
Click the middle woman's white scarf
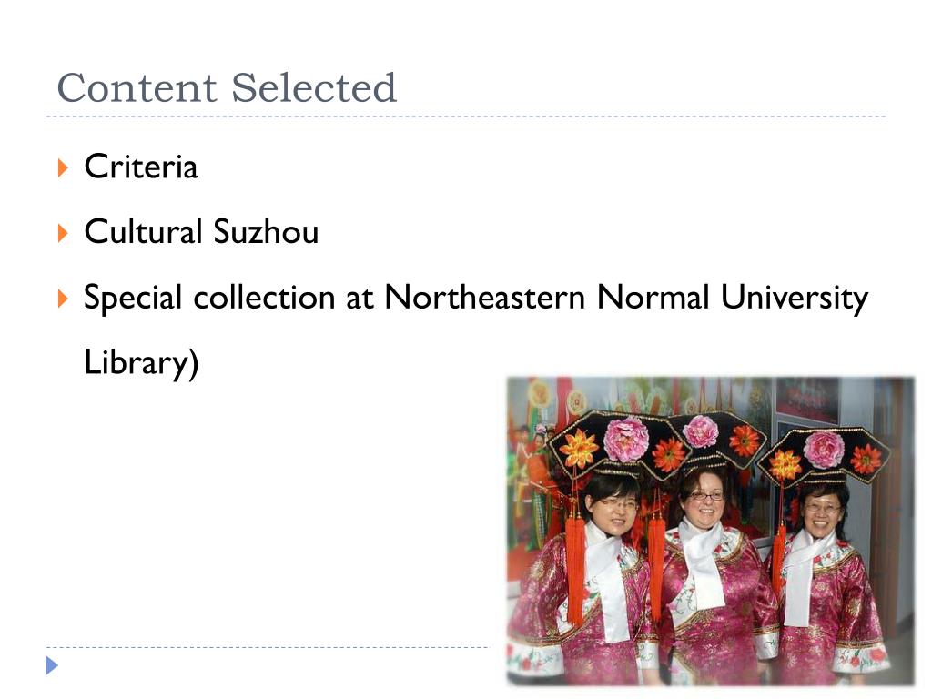point(704,561)
